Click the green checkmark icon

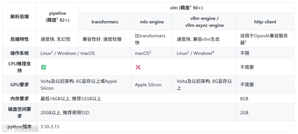click(x=44, y=67)
